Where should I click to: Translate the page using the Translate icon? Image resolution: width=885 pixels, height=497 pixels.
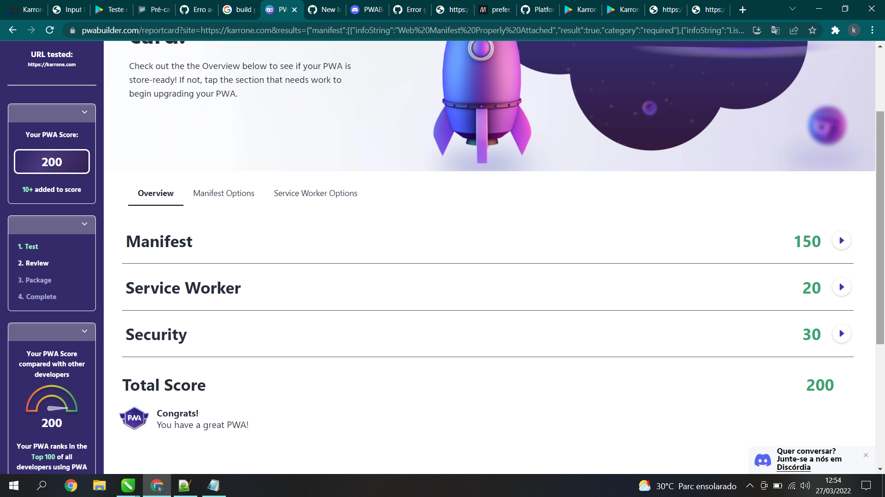[776, 30]
